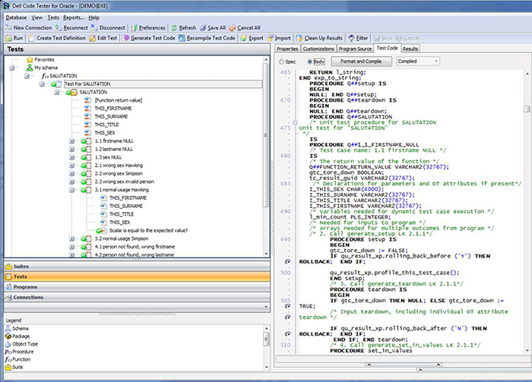This screenshot has width=532, height=382.
Task: Switch to the Program Source tab
Action: 355,49
